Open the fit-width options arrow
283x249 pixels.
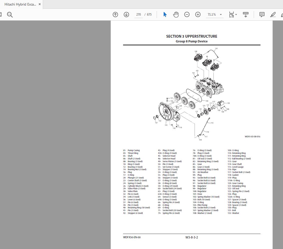pos(235,14)
